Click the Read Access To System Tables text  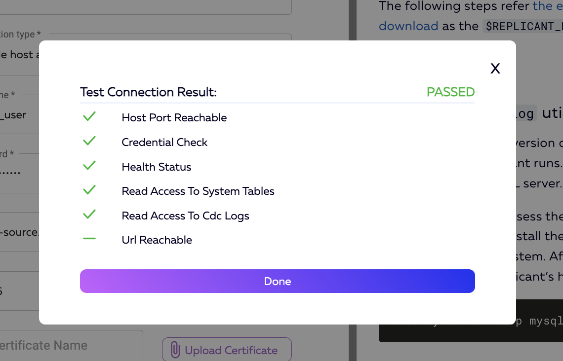(198, 191)
